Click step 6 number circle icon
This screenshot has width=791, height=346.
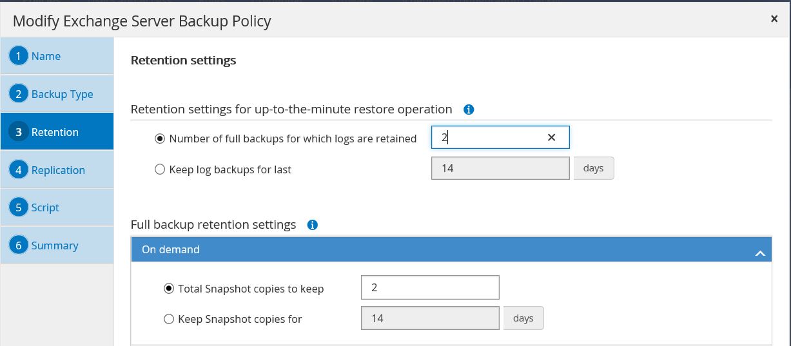tap(19, 245)
